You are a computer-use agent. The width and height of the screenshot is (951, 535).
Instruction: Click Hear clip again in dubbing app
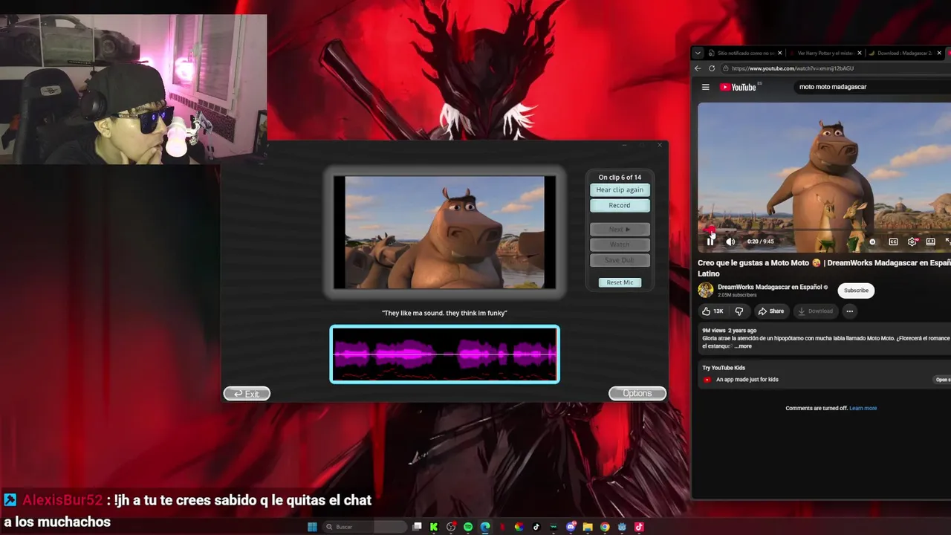tap(620, 189)
